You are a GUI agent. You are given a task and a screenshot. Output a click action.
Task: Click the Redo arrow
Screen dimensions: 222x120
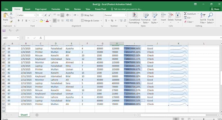pyautogui.click(x=17, y=31)
